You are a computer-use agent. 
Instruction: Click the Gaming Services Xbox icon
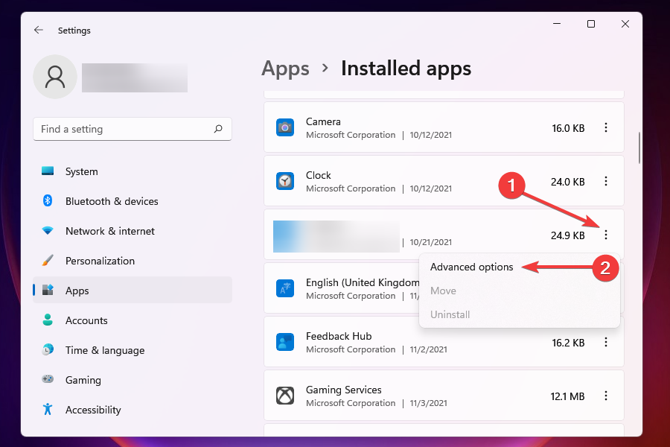(285, 396)
